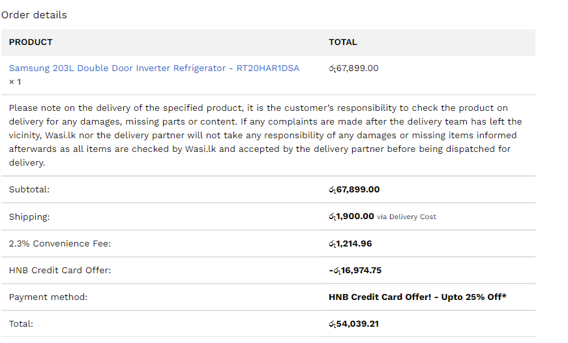Click the 'Payment method:' label

(x=48, y=297)
